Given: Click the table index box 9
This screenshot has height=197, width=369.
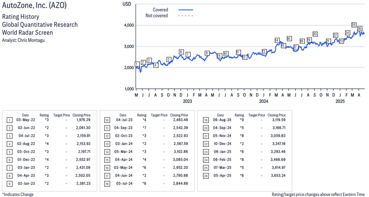Looking at the screenshot, I should coord(9,184).
